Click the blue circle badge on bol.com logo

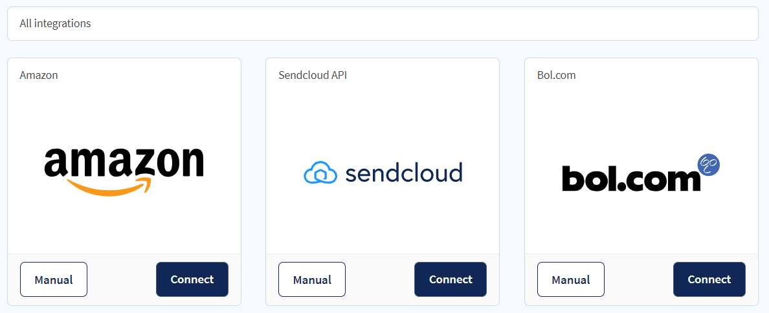tap(708, 166)
